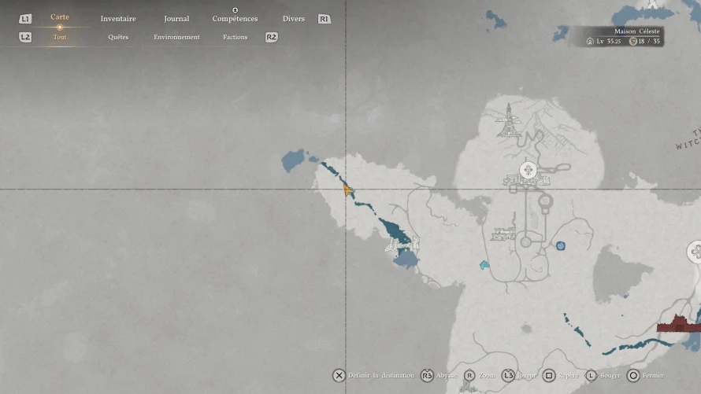Click the Bouger label
This screenshot has height=394, width=701.
[x=610, y=375]
